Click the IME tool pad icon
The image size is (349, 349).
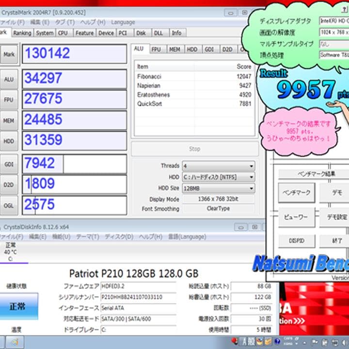pos(259,341)
